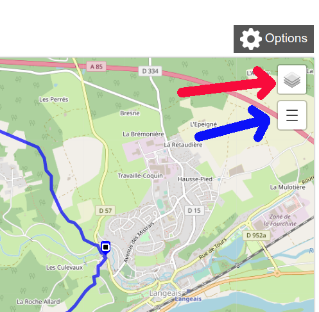Screen dimensions: 319x312
Task: Click the La Mulotière place label
Action: (288, 187)
